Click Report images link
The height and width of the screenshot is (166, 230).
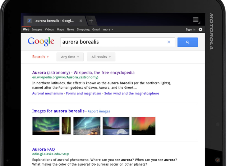[99, 111]
